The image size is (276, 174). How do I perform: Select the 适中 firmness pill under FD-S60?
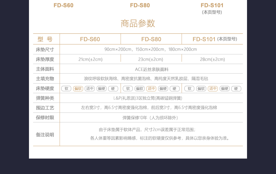pos(90,89)
